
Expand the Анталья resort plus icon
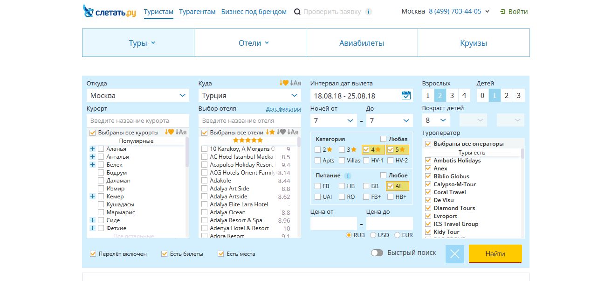(92, 157)
